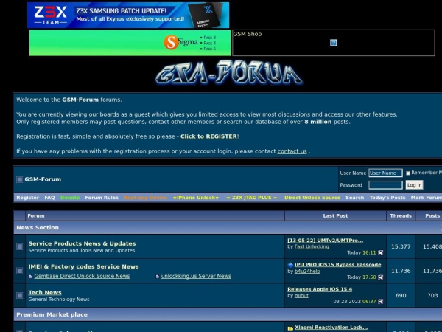
Task: Open the Z3X Samsung Patch Update banner
Action: click(128, 15)
